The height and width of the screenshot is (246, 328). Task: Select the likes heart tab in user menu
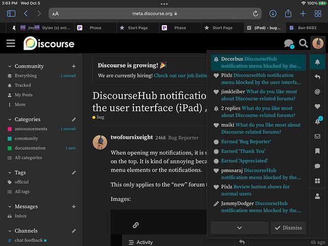[317, 107]
